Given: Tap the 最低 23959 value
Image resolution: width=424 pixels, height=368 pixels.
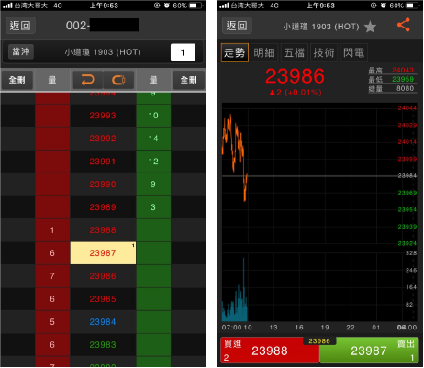Looking at the screenshot, I should pos(403,79).
